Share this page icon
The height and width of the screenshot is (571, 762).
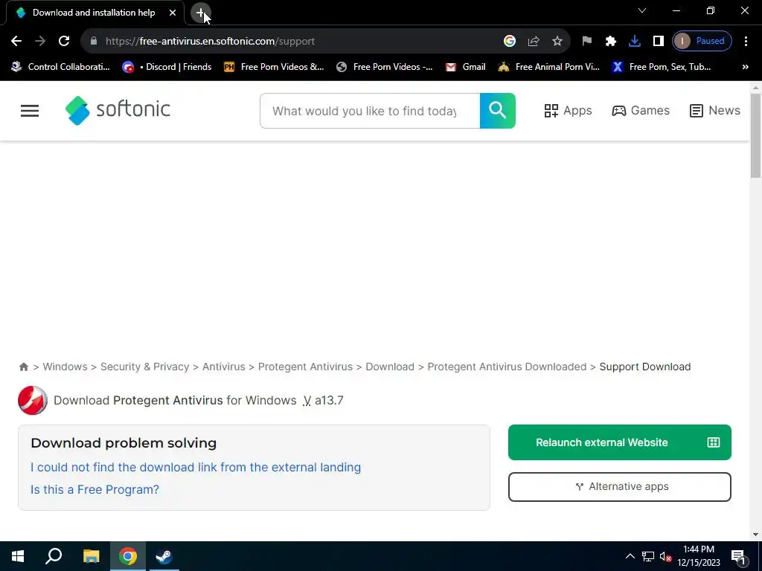point(534,41)
